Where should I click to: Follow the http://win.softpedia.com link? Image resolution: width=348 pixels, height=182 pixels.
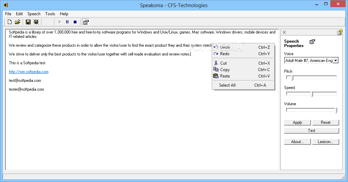pos(29,72)
